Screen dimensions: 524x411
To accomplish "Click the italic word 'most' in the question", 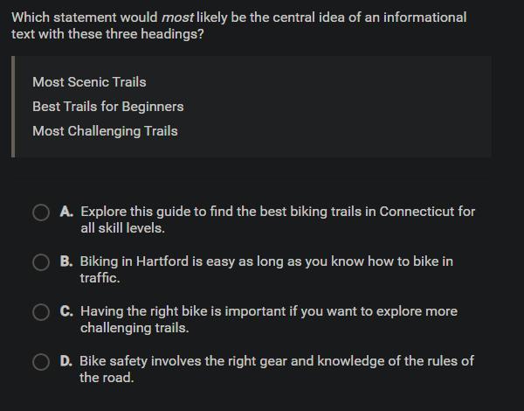I will point(177,17).
